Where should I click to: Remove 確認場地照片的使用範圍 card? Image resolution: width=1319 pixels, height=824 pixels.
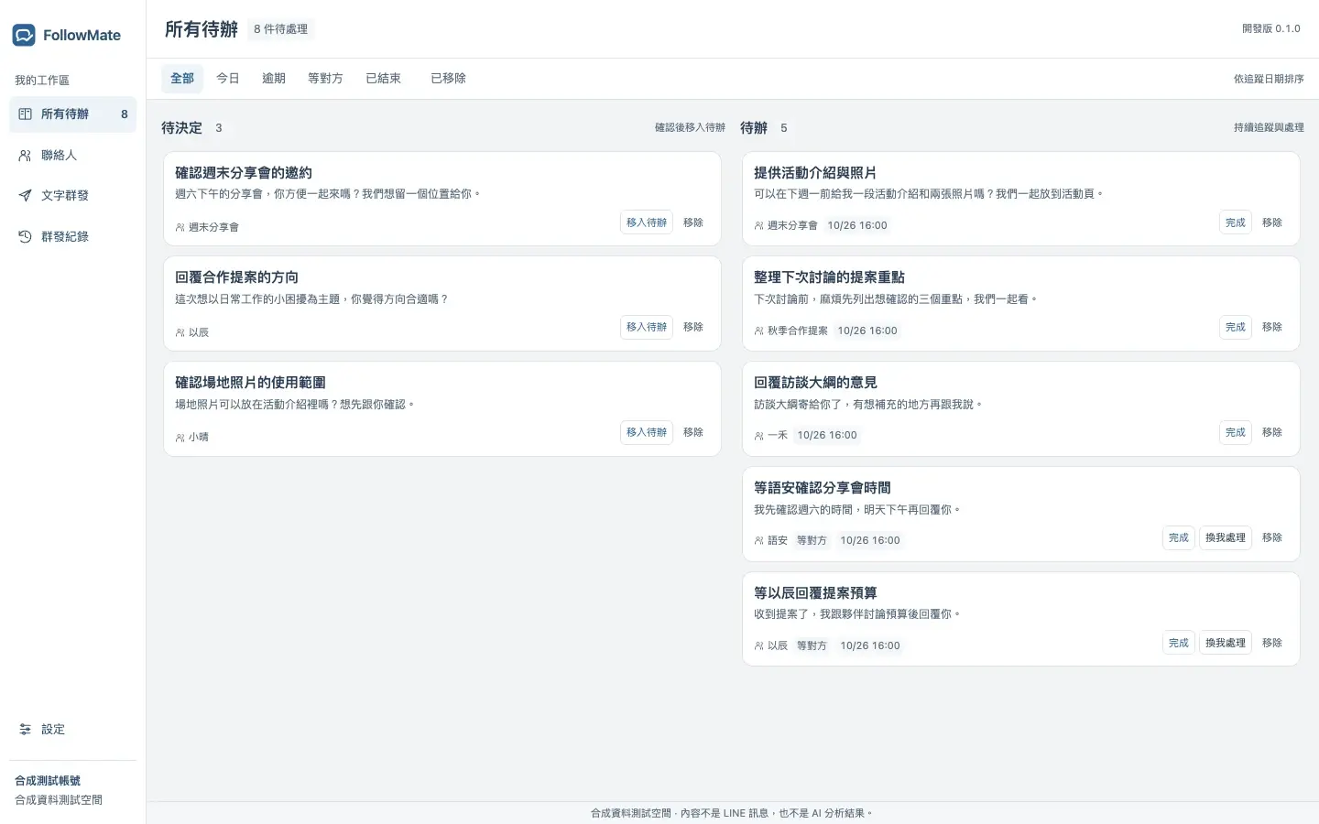click(x=693, y=432)
